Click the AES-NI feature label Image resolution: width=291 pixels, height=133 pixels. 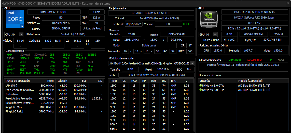click(11, 73)
